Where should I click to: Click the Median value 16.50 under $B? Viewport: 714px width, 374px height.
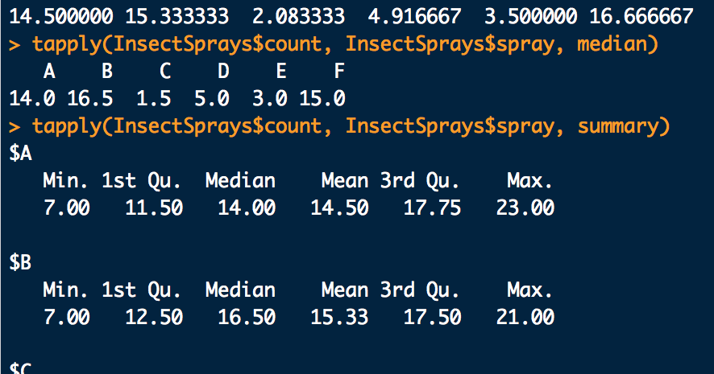click(247, 318)
